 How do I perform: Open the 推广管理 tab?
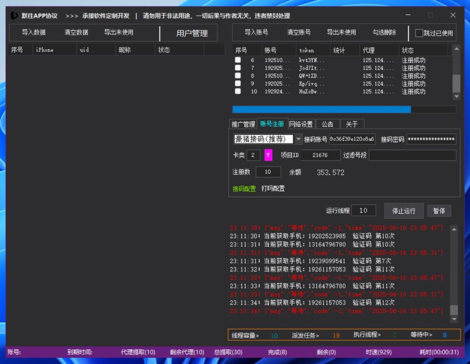tap(243, 124)
